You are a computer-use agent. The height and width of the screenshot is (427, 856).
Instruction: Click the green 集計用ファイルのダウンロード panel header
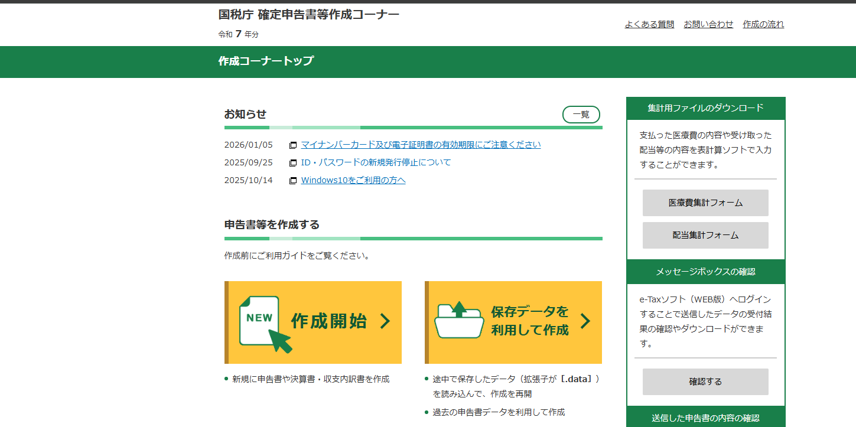(x=705, y=108)
